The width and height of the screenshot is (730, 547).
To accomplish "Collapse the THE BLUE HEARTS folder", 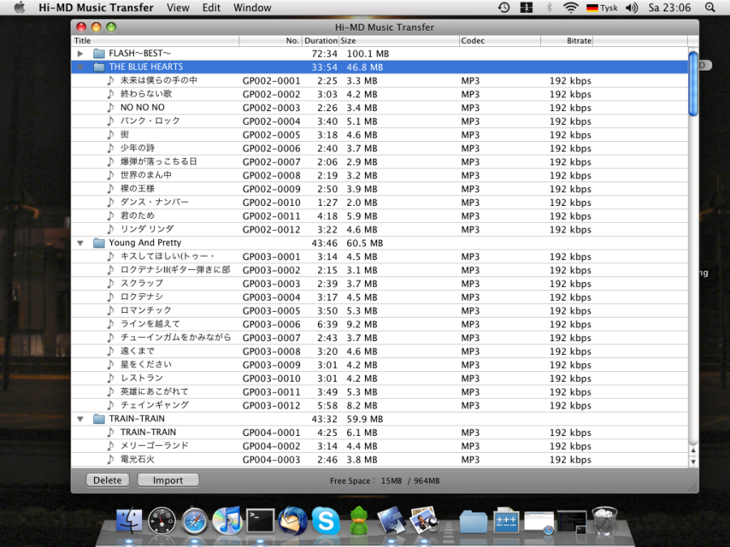I will click(x=80, y=67).
